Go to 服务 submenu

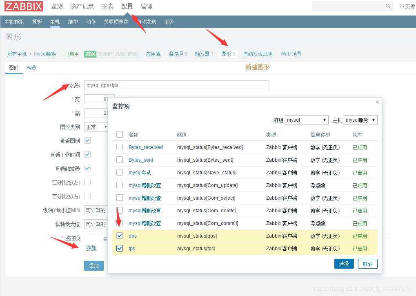pyautogui.click(x=169, y=22)
